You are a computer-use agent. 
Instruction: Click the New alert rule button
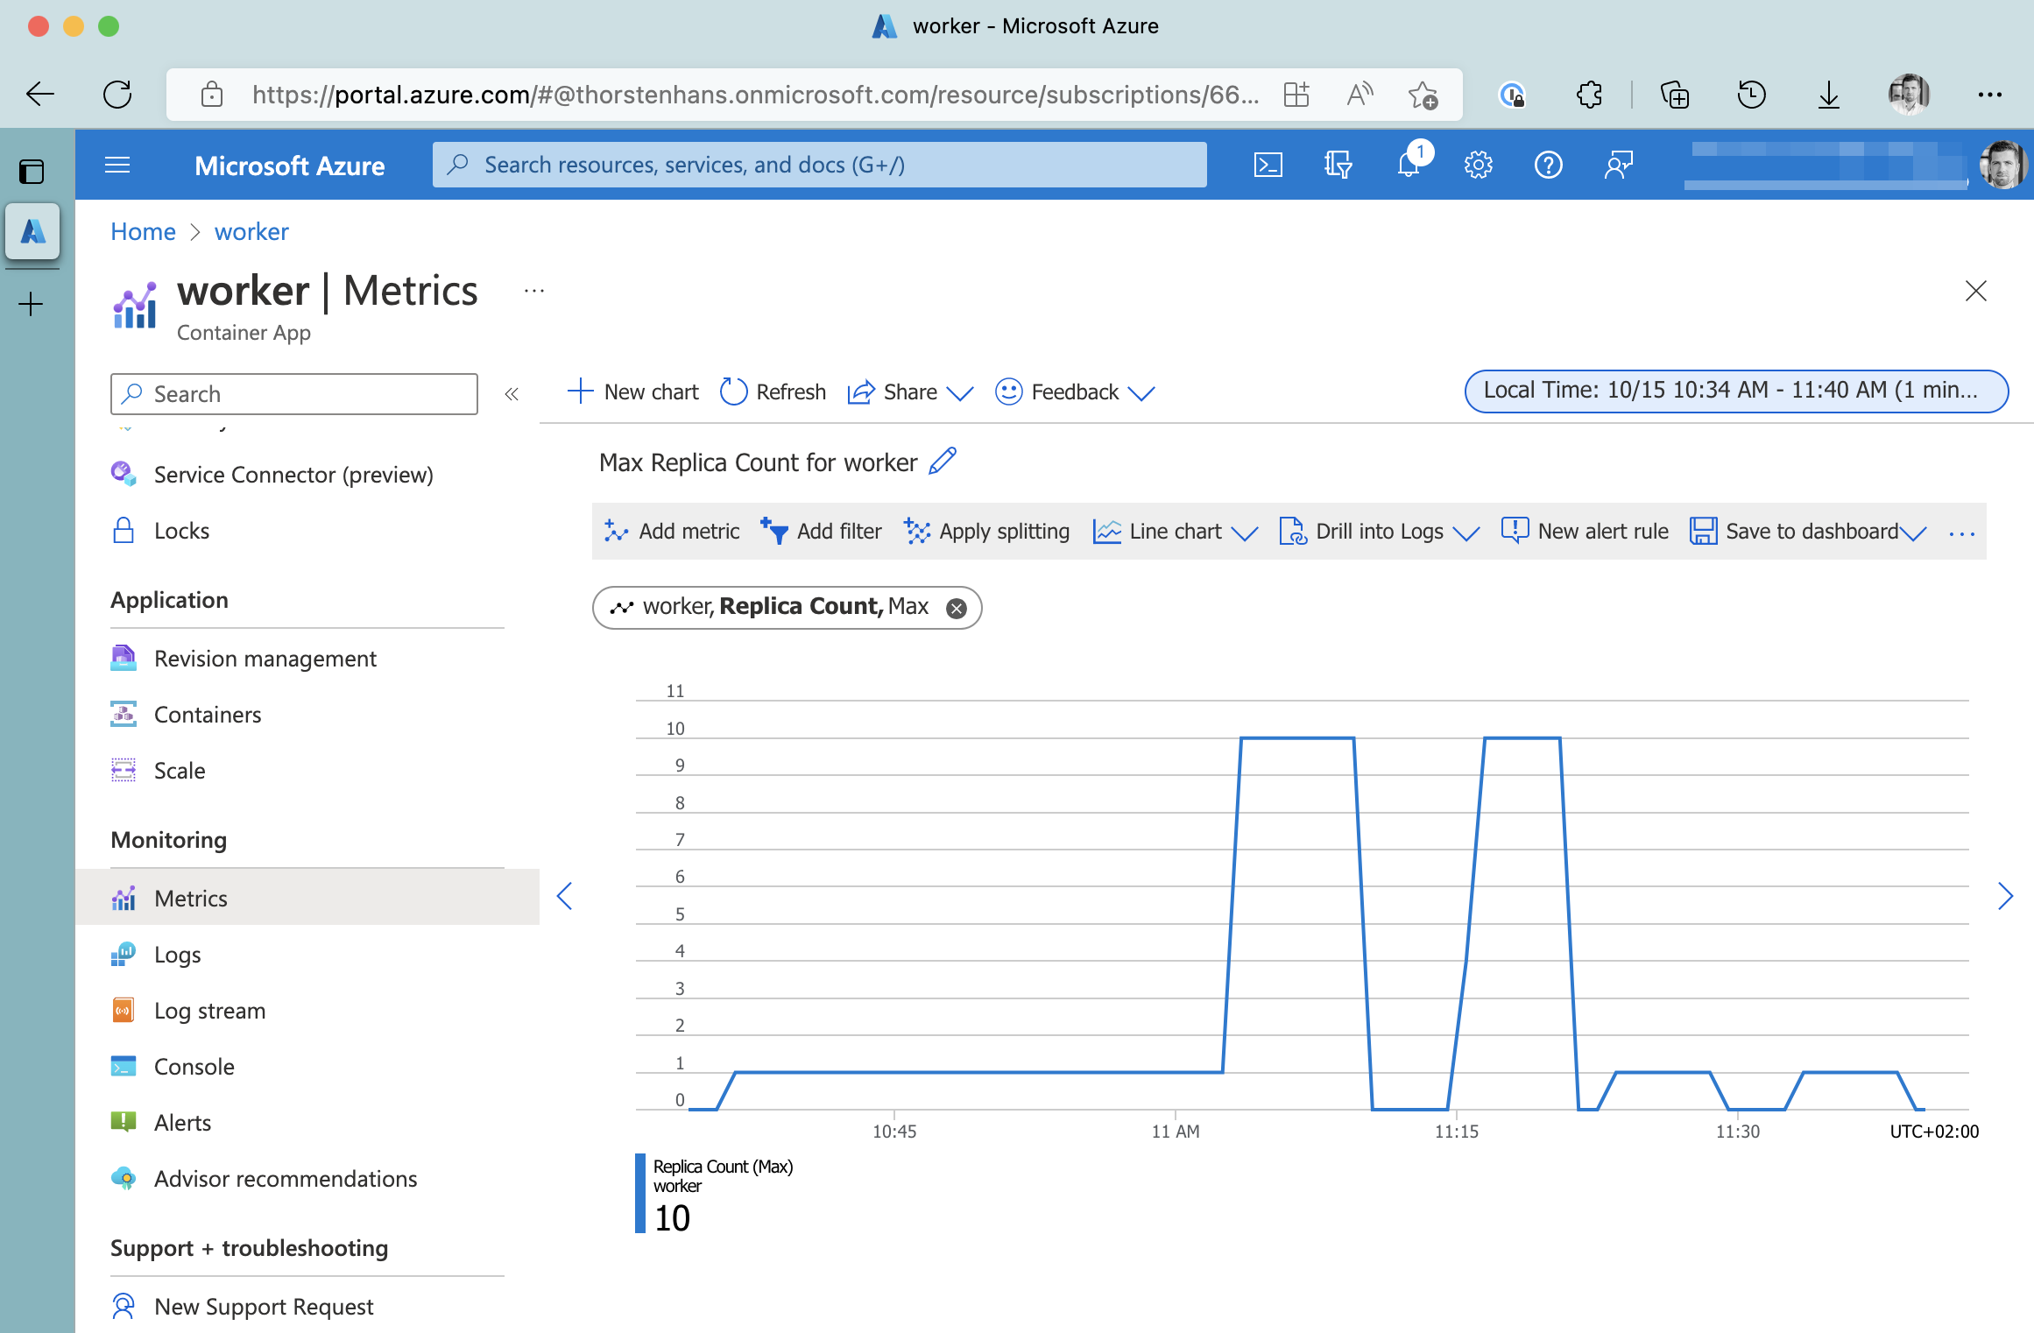coord(1586,532)
